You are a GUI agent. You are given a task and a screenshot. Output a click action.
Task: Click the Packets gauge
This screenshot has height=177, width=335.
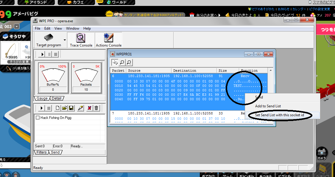pyautogui.click(x=86, y=78)
